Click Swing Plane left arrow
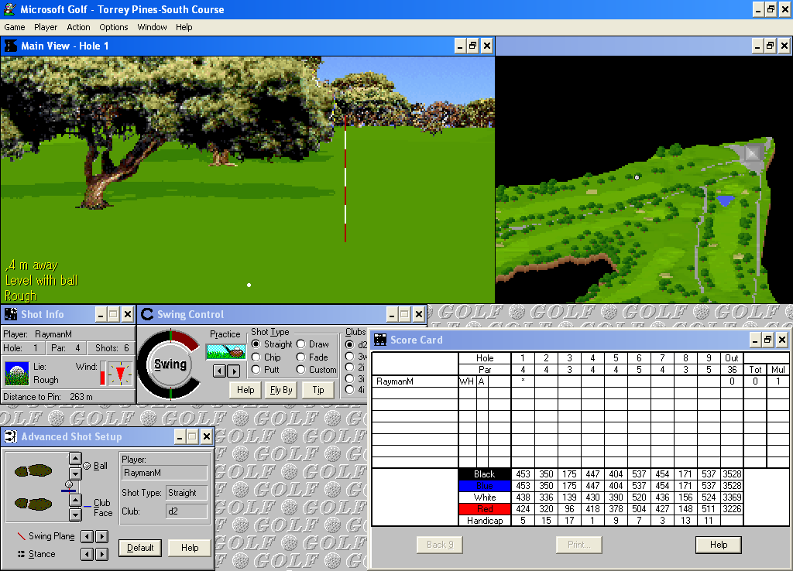The width and height of the screenshot is (793, 571). [87, 537]
